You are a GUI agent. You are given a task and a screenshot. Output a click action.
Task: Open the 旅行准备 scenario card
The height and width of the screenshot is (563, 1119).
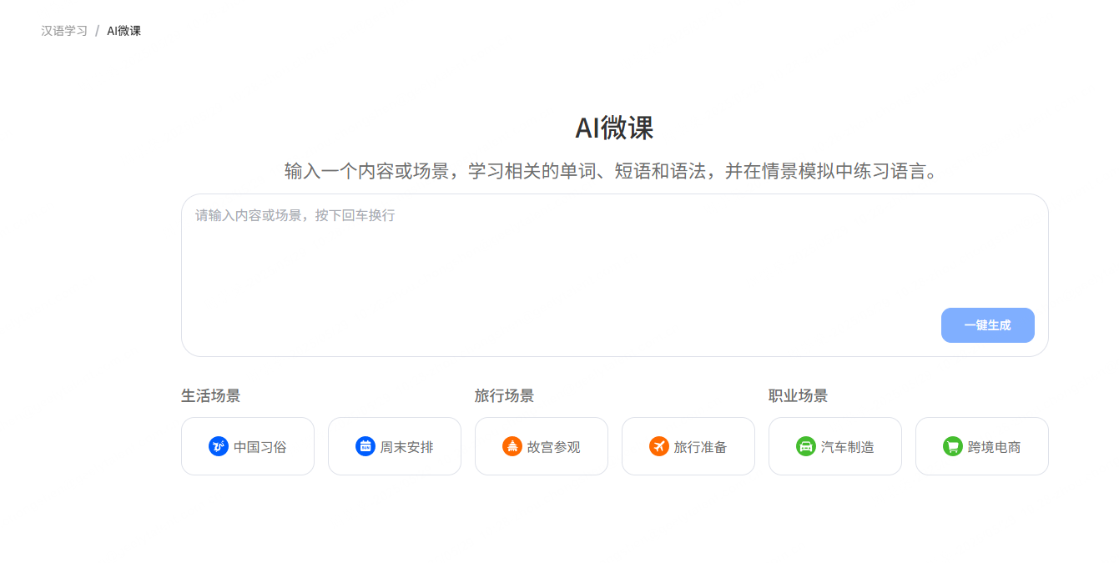(x=688, y=446)
